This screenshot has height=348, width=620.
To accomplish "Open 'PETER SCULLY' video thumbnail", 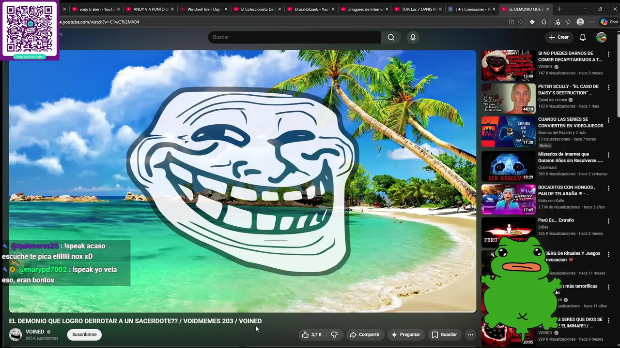I will pyautogui.click(x=508, y=99).
